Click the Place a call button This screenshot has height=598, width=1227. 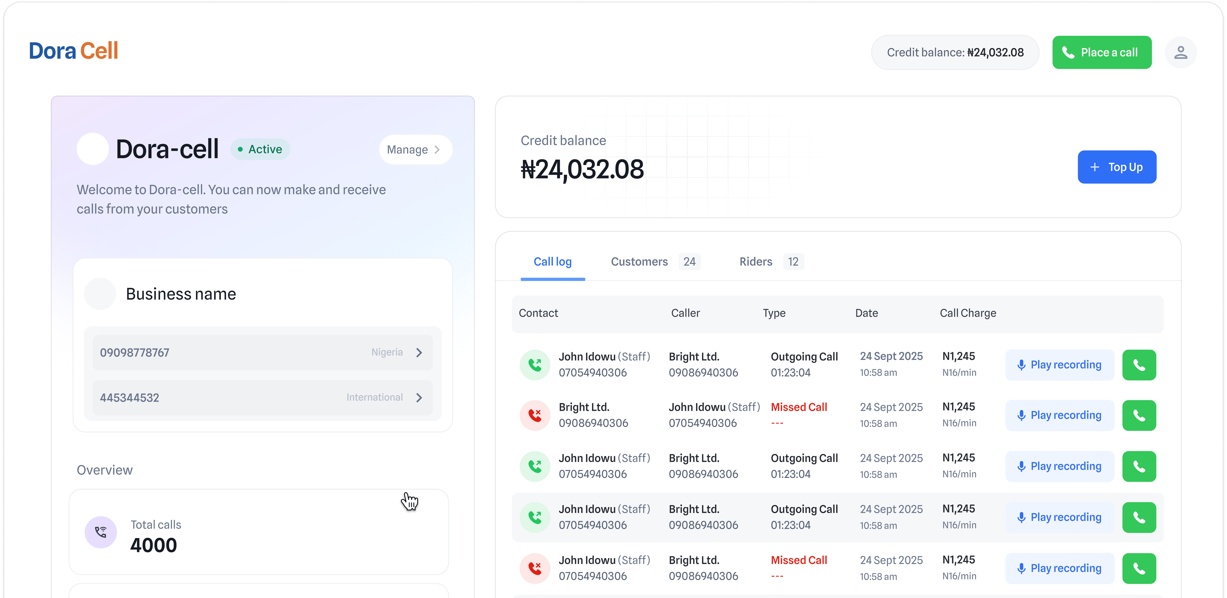(1102, 52)
